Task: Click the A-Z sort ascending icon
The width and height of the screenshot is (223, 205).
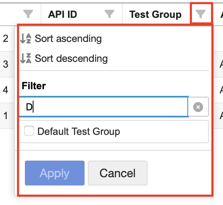Action: pos(26,39)
